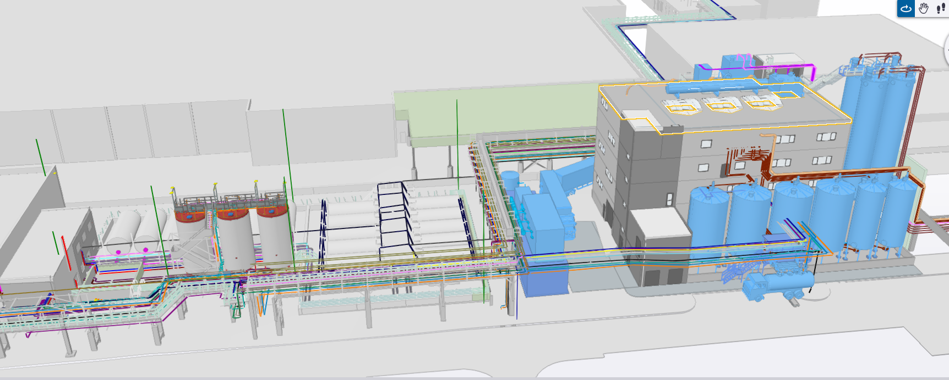The image size is (949, 380).
Task: Select the Pan hand tool
Action: tap(924, 8)
